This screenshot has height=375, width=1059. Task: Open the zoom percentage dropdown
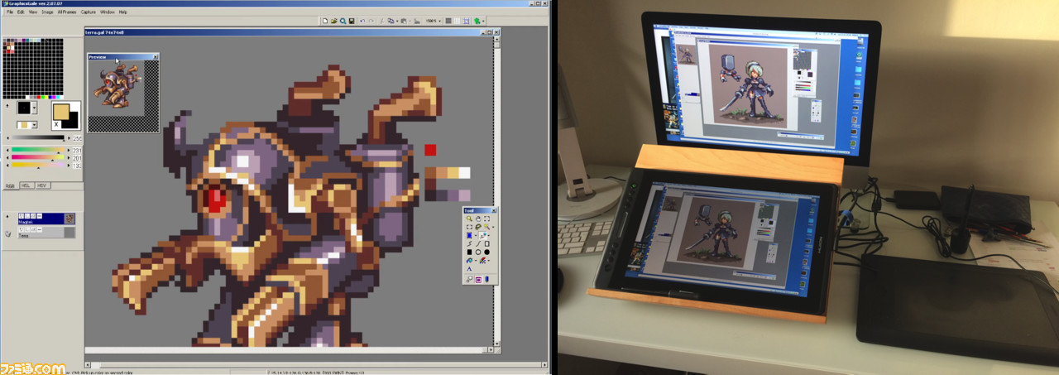439,21
